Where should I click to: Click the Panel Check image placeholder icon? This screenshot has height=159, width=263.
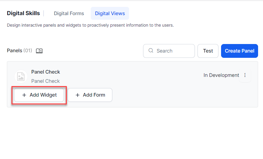click(x=21, y=77)
